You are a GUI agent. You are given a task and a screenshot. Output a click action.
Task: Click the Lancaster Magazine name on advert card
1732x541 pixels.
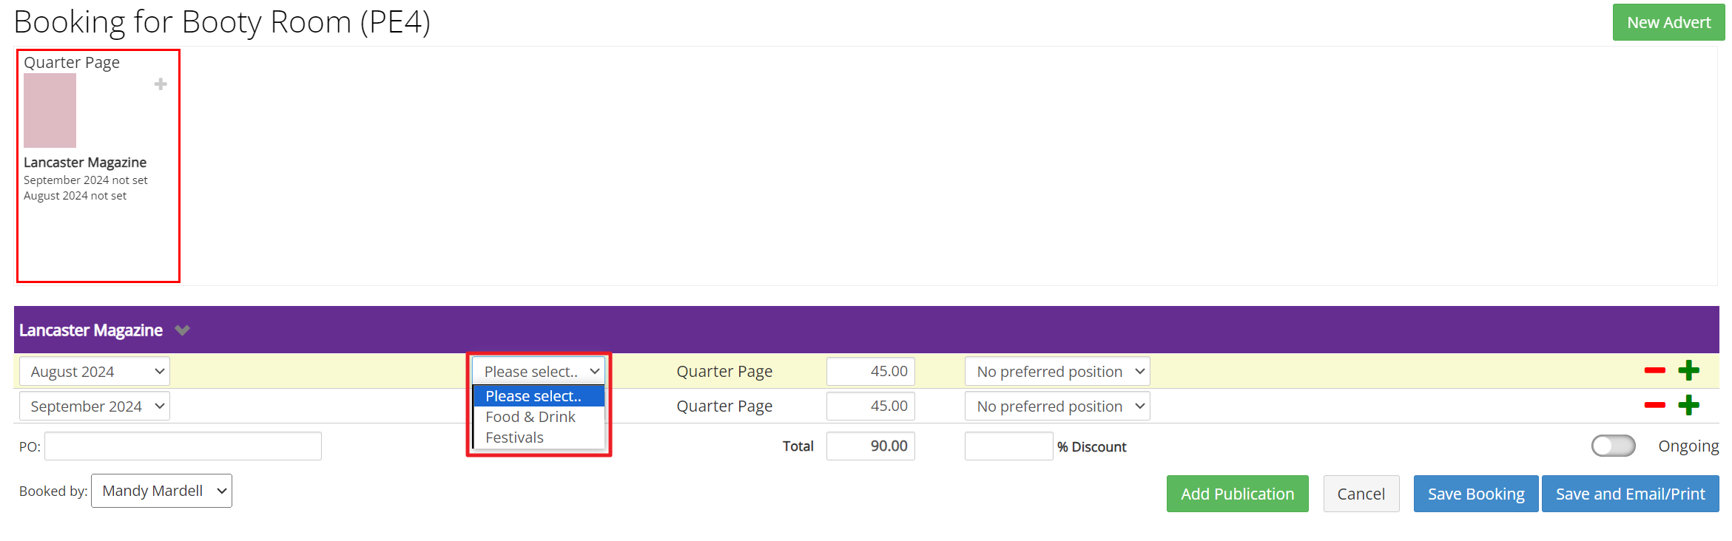[85, 162]
